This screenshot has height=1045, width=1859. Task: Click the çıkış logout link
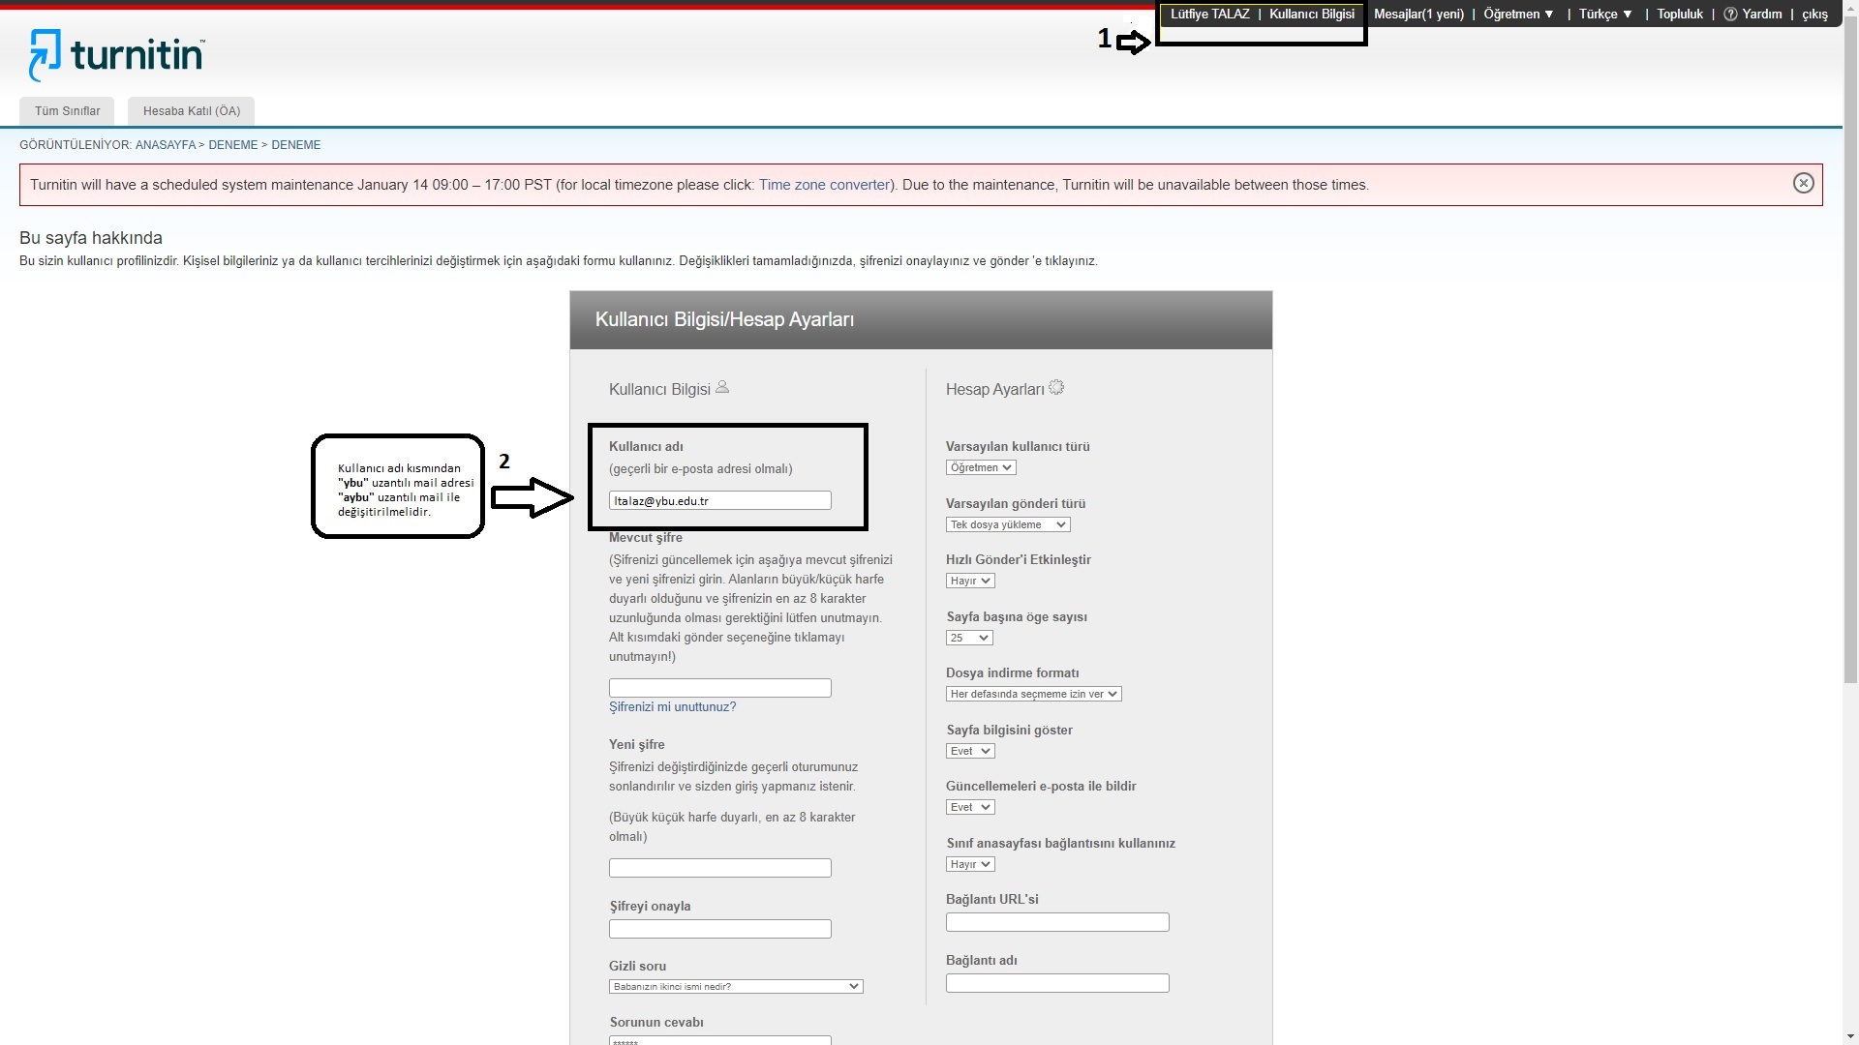point(1813,15)
